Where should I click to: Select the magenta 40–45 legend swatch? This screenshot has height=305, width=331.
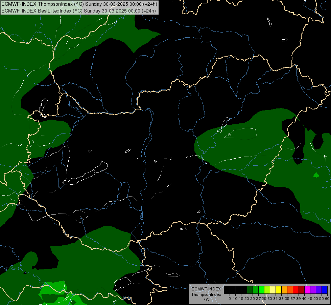(x=307, y=290)
